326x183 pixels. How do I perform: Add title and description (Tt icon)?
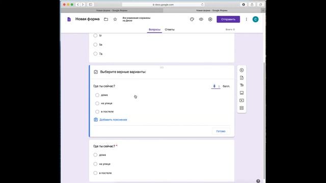[241, 85]
